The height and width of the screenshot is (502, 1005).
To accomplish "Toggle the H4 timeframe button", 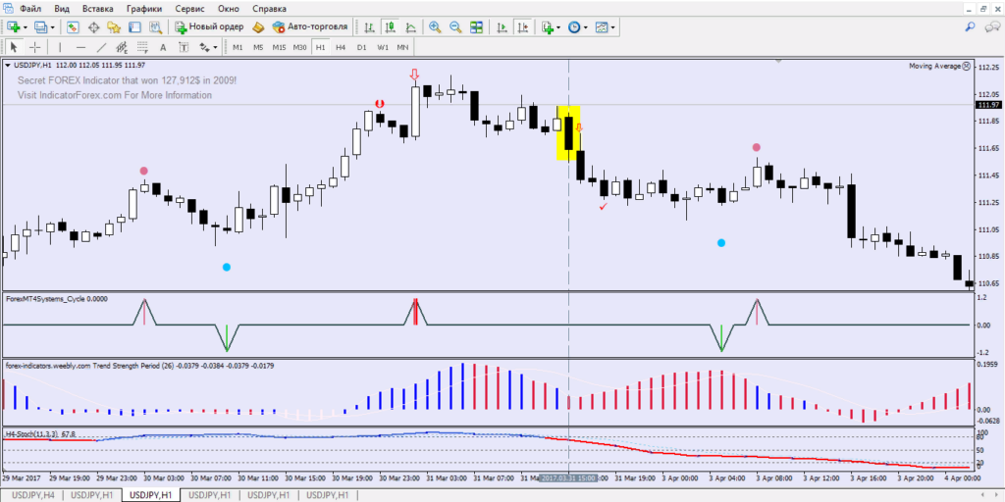I will (341, 47).
